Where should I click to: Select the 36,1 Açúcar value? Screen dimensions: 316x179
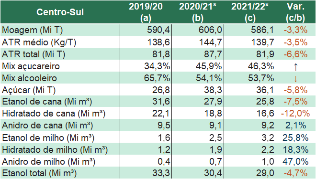(265, 90)
